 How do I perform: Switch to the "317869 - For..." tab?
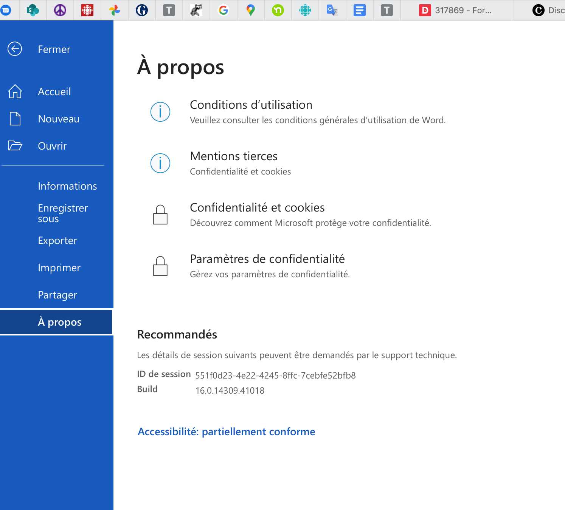point(457,10)
